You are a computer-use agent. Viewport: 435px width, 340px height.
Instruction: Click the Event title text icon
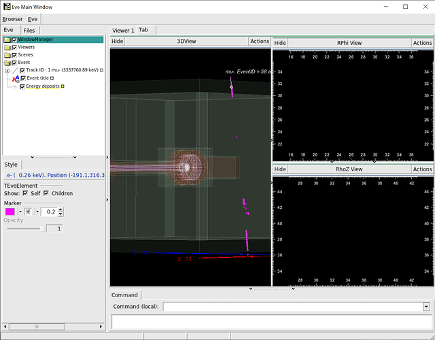[x=16, y=79]
